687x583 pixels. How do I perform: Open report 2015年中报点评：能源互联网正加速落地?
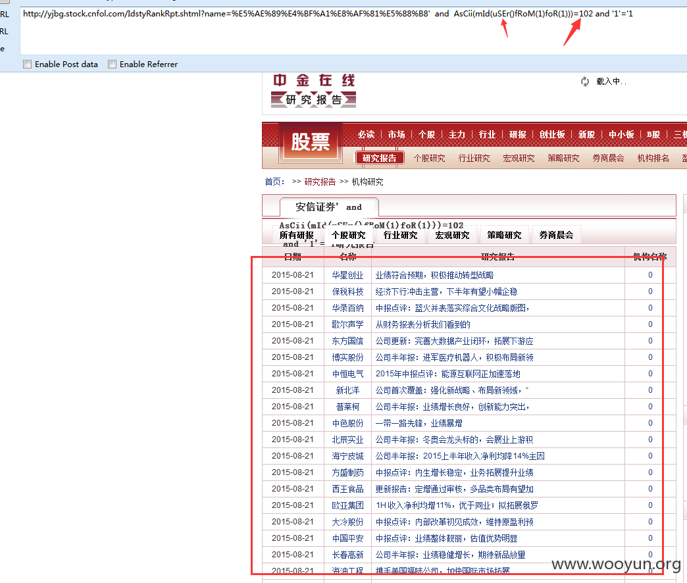point(447,374)
